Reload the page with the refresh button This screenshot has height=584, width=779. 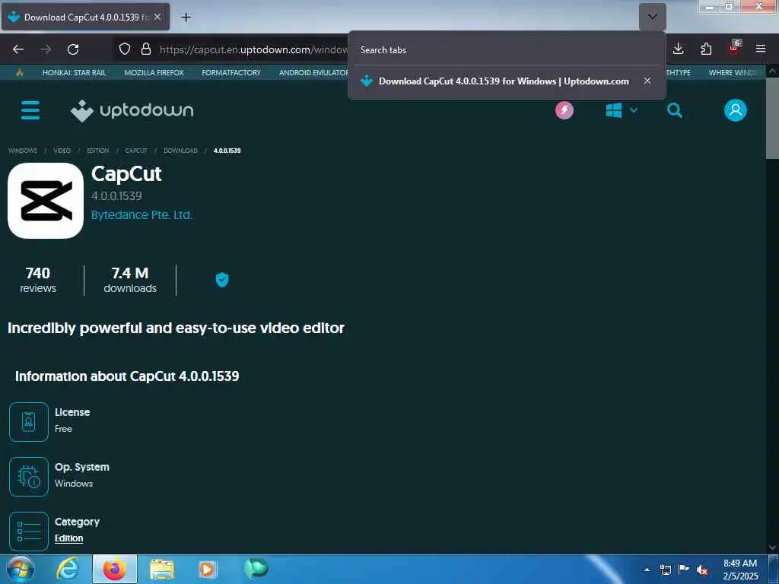(x=73, y=49)
